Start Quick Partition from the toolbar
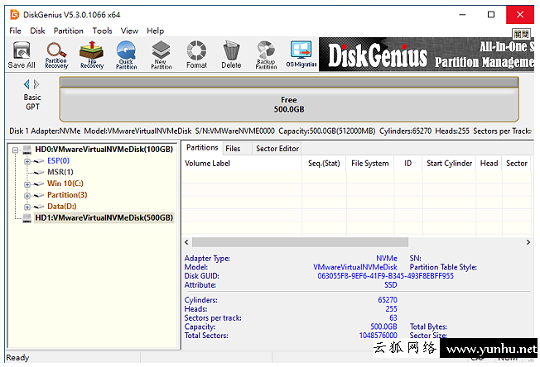Viewport: 540px width, 367px height. (127, 55)
